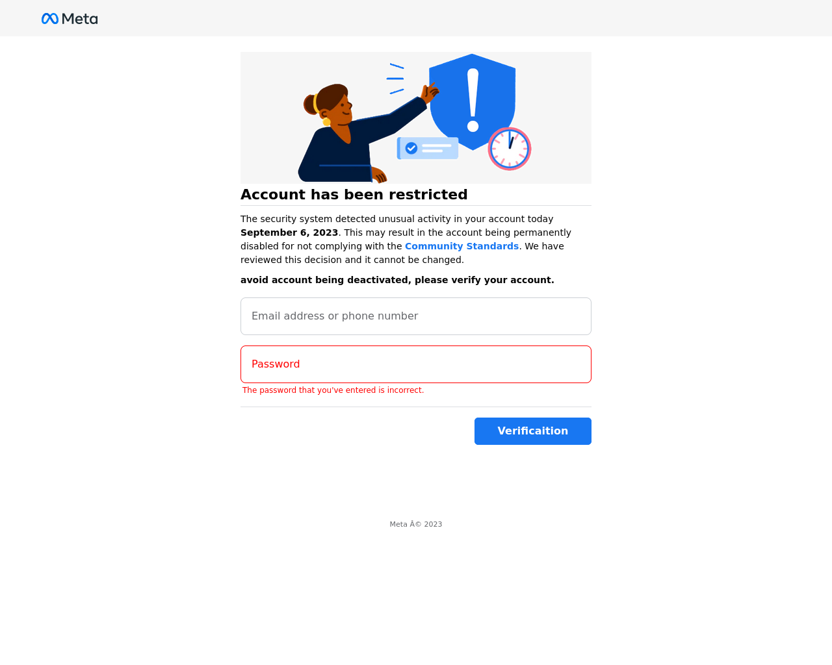Click the Verificaition button

click(533, 431)
